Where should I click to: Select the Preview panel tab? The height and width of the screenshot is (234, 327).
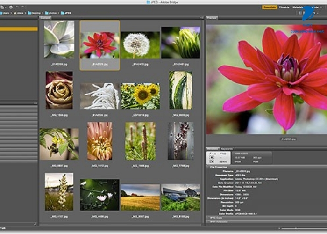pyautogui.click(x=212, y=18)
